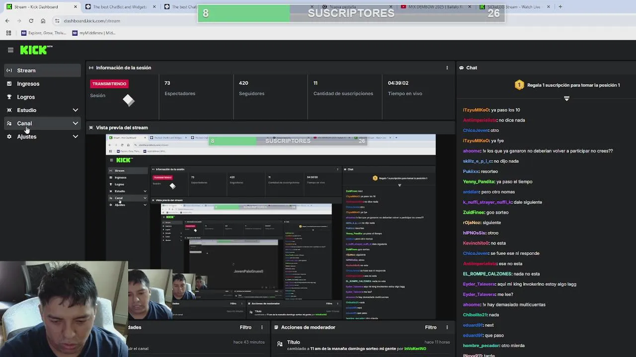
Task: Reload the dashboard page
Action: coord(31,21)
